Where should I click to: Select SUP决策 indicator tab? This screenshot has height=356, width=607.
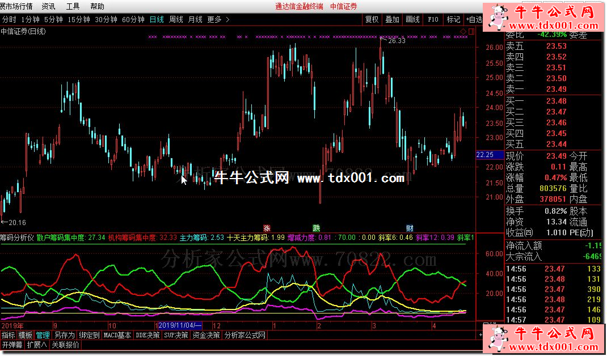176,335
